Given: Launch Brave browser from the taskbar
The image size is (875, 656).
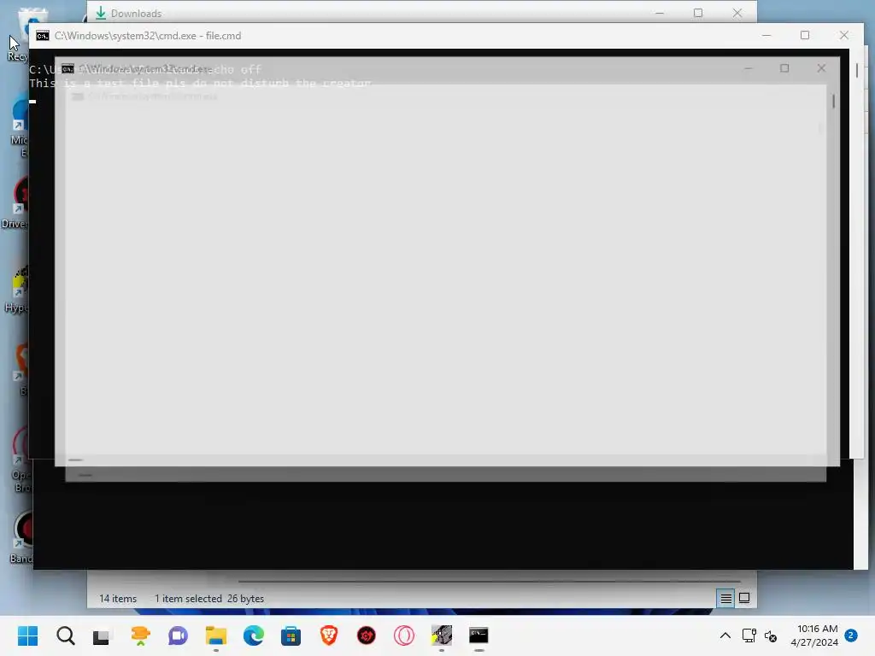Looking at the screenshot, I should (x=329, y=635).
